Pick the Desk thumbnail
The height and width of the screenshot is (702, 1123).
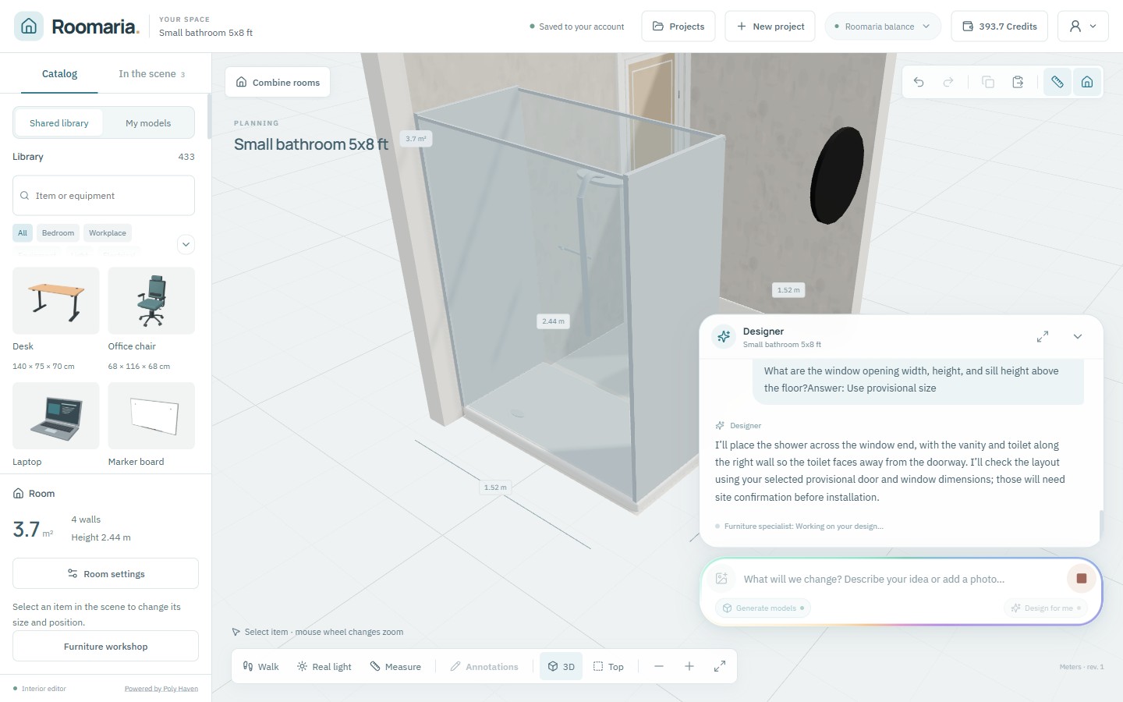click(56, 300)
